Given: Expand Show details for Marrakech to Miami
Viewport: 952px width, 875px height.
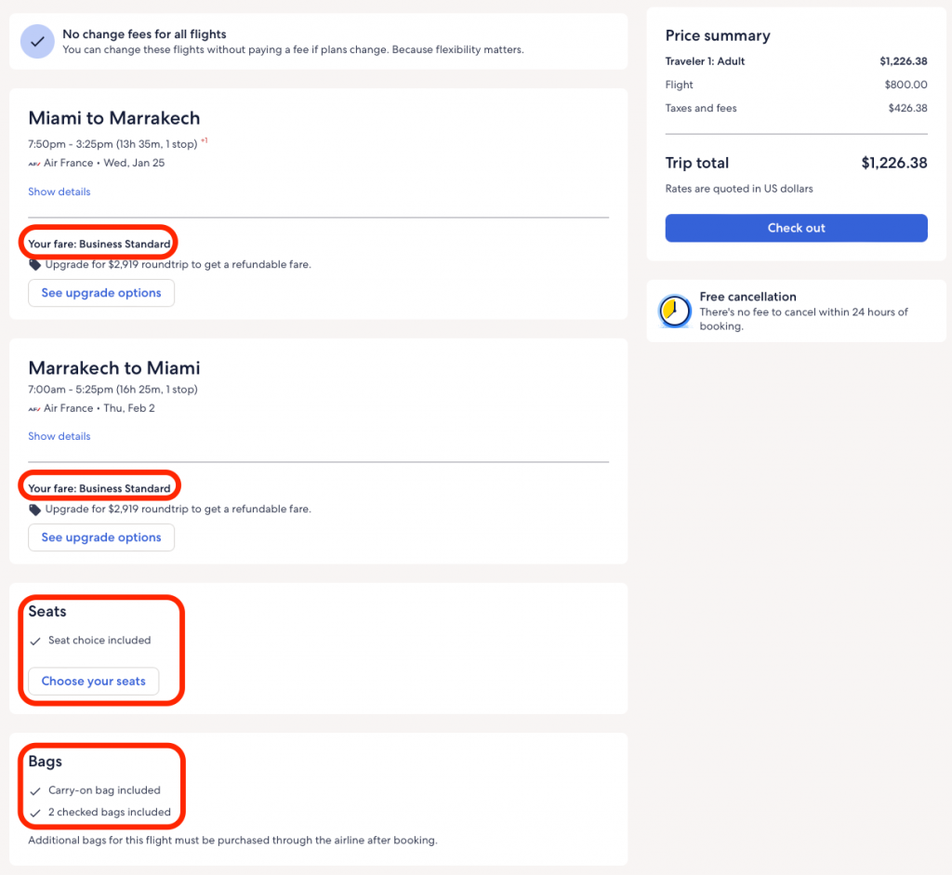Looking at the screenshot, I should pos(59,436).
